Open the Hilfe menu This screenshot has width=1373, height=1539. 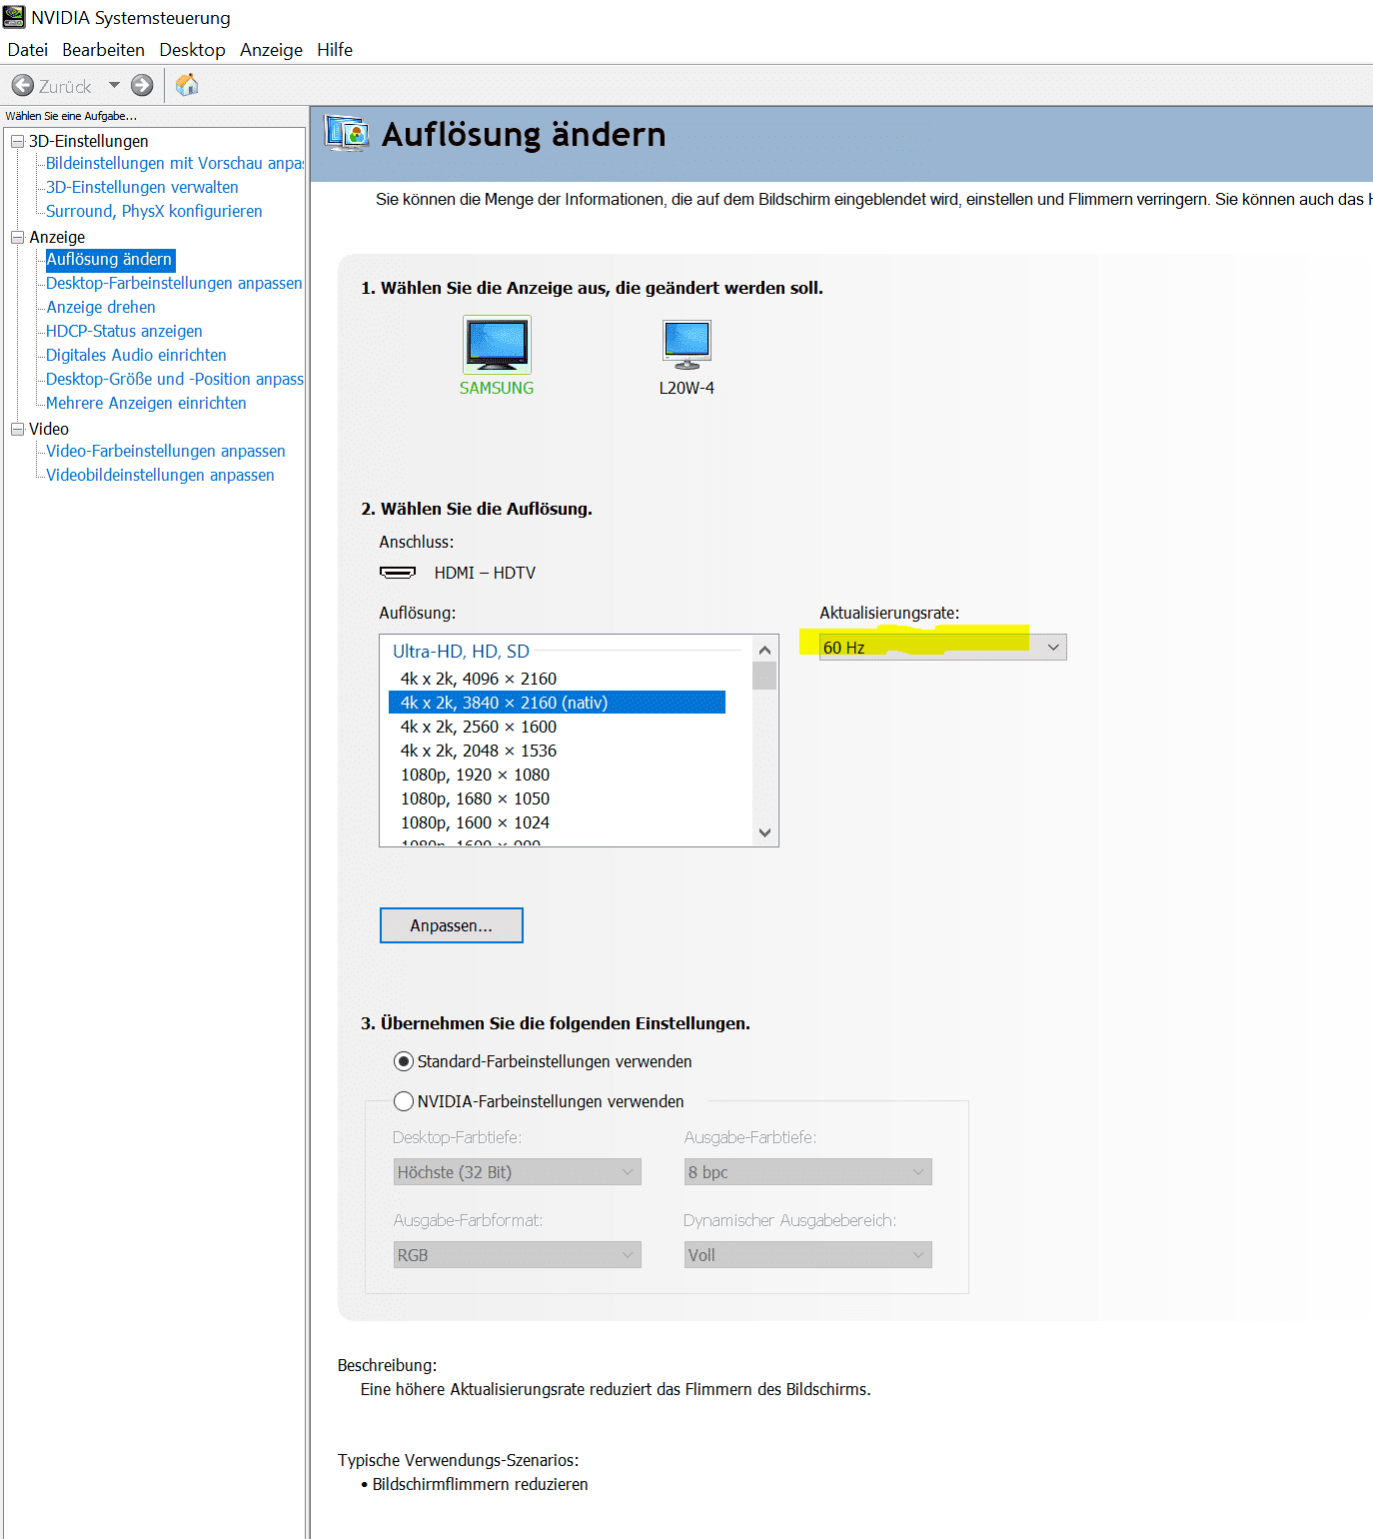[335, 50]
